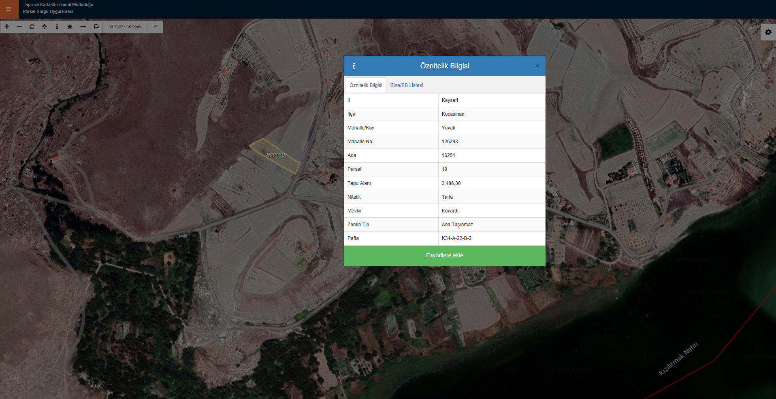Click the locate crosshair icon
Image resolution: width=776 pixels, height=399 pixels.
tap(45, 27)
